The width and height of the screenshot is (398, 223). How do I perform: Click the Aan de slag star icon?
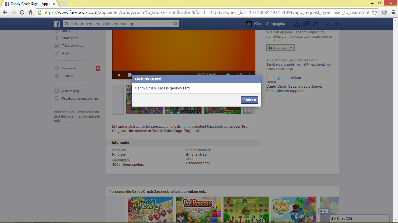click(x=57, y=91)
